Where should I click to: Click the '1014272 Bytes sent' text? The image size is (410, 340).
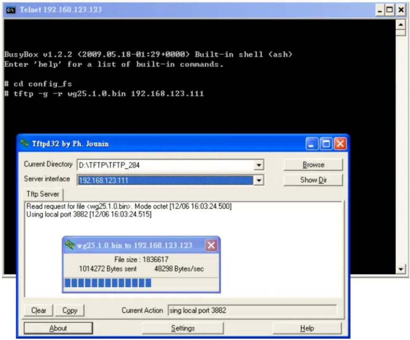tap(108, 269)
